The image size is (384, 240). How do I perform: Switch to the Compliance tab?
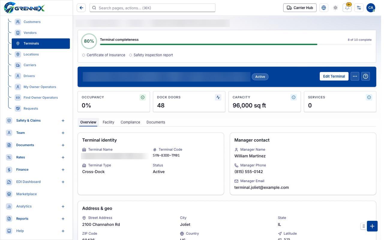pyautogui.click(x=130, y=122)
